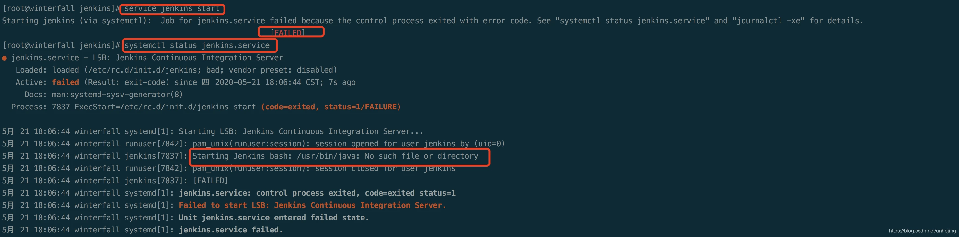Click the boxed [FAILED] status text
Screen dimensions: 959x237
coord(288,33)
